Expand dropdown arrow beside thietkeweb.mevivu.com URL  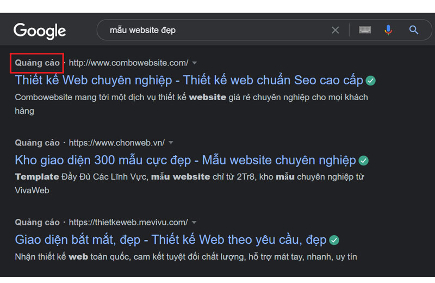pyautogui.click(x=194, y=223)
